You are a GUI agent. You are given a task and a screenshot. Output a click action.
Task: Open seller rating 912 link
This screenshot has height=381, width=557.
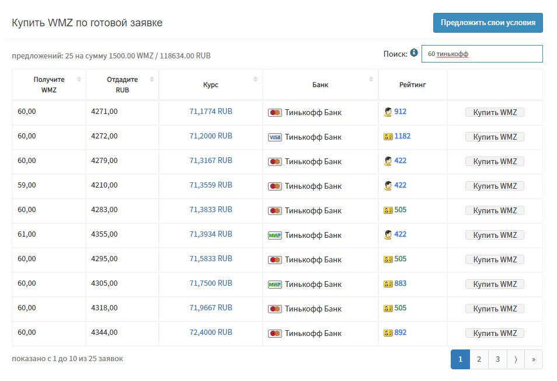click(401, 112)
